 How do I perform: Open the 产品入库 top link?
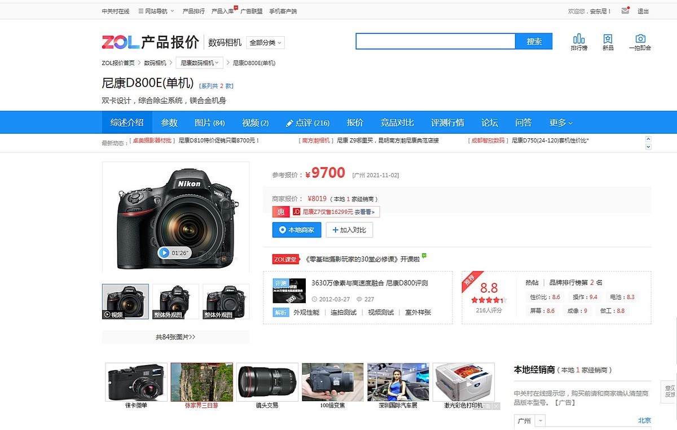coord(222,11)
